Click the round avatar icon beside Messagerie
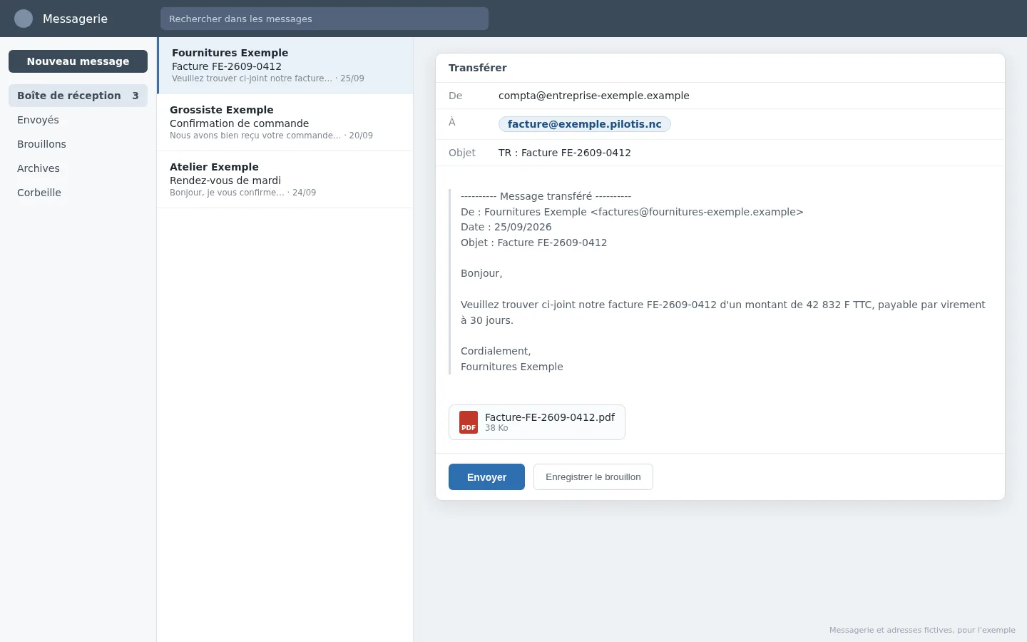 [x=24, y=19]
